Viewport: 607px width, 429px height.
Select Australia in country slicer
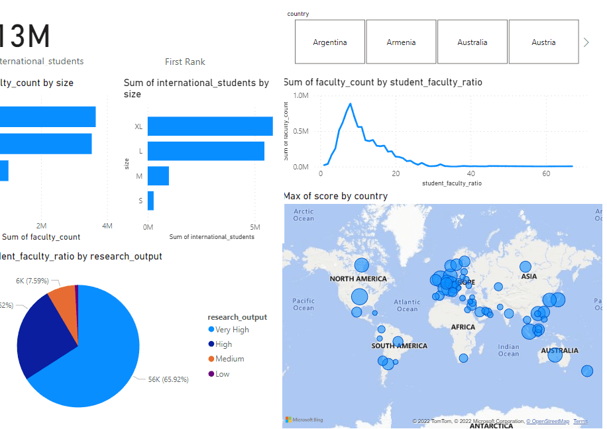[x=472, y=42]
